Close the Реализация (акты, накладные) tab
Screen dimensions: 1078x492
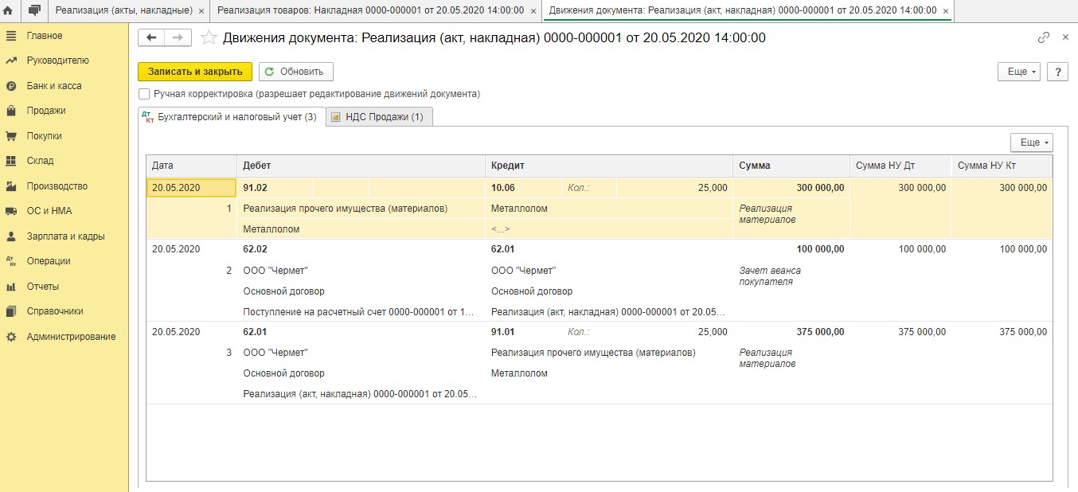(x=201, y=11)
